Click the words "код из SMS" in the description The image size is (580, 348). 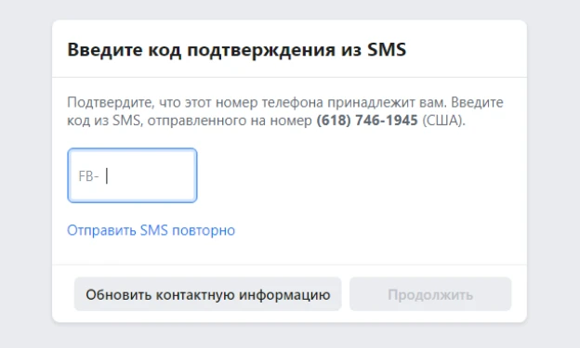[103, 121]
